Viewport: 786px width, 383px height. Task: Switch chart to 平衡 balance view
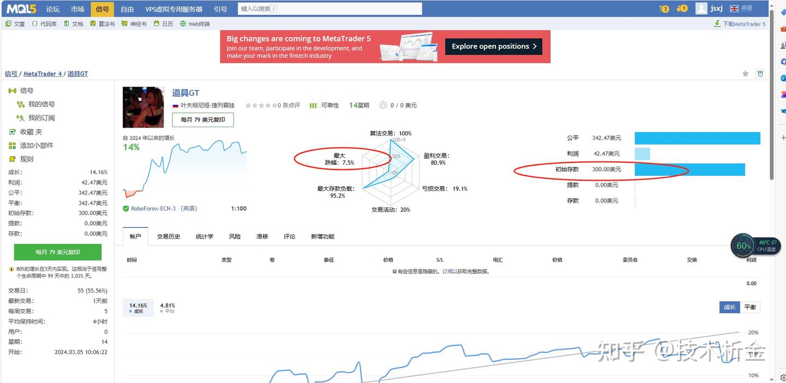coord(750,307)
